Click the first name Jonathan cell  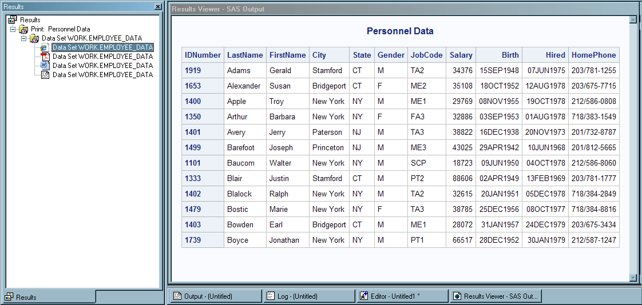287,240
